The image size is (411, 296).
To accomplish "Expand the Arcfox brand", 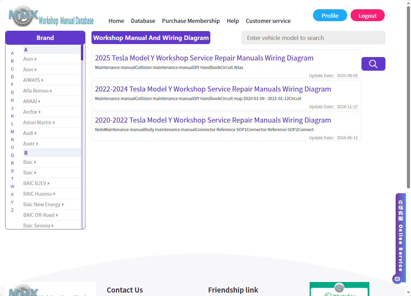I will [32, 112].
